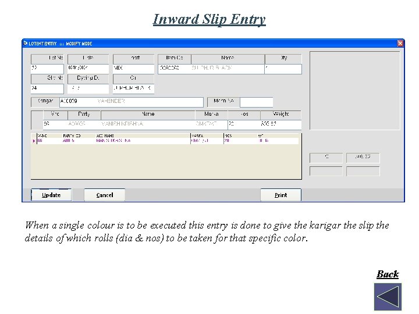
Task: Click the total weight box on right
Action: coord(363,158)
